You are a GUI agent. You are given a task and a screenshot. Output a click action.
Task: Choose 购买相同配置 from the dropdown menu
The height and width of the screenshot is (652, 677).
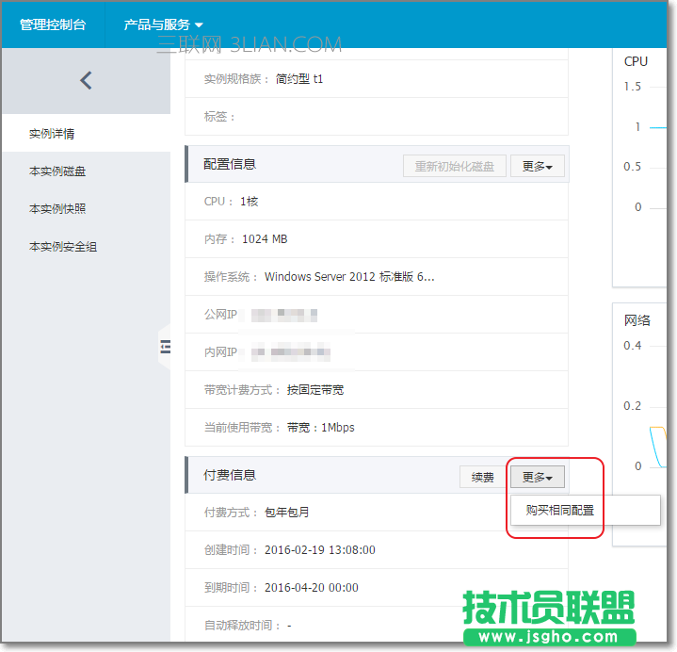[560, 511]
